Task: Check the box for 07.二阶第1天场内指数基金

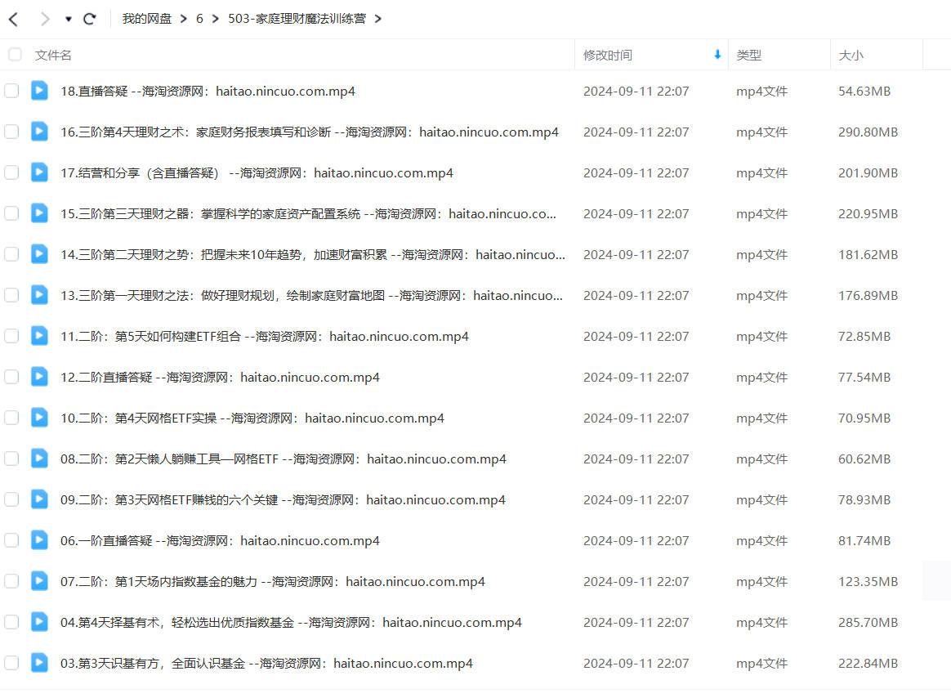Action: point(11,581)
